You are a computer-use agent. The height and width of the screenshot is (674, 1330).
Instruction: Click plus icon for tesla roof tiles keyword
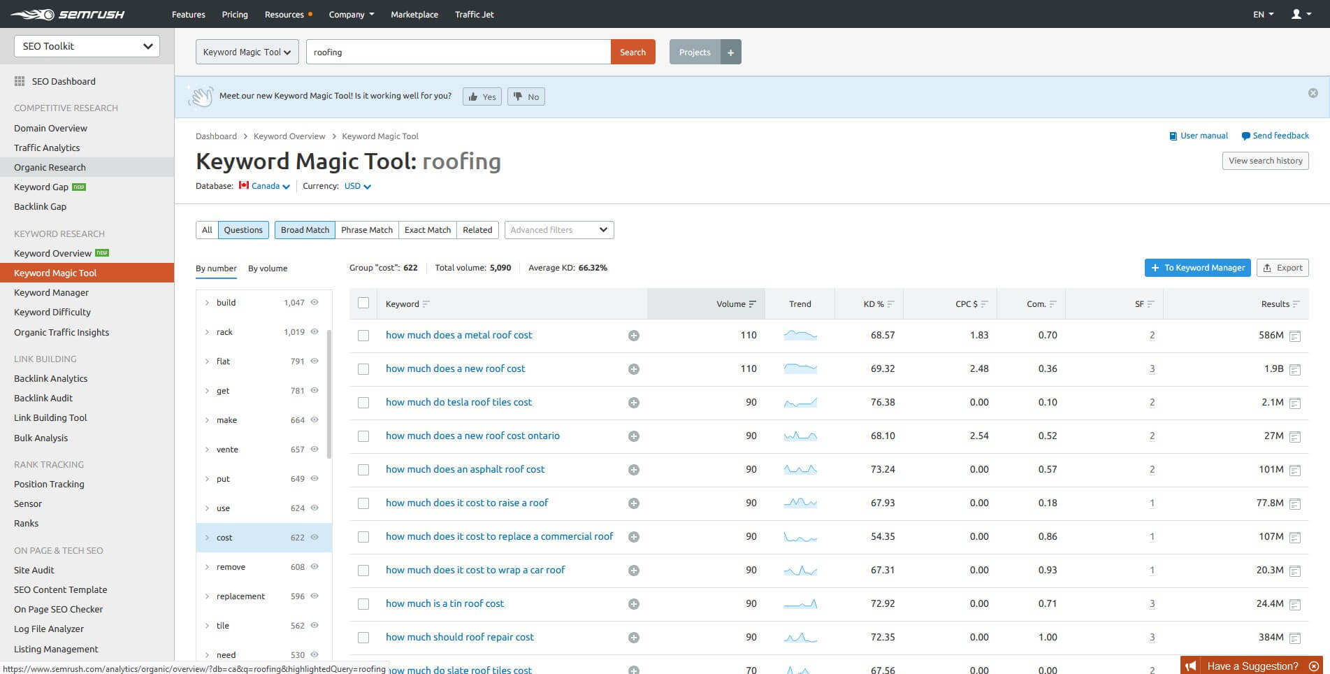[634, 403]
